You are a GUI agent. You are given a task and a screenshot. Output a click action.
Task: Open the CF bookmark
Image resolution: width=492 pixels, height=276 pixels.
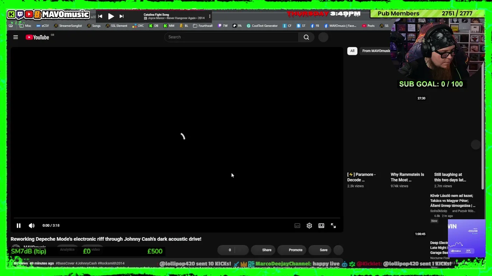[x=287, y=26]
